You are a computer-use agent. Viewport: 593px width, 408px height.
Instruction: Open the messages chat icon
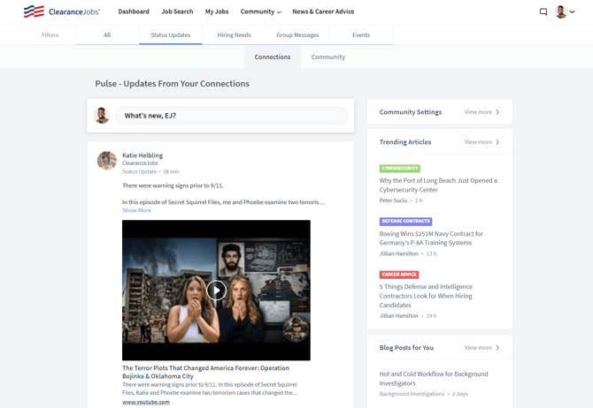[543, 11]
